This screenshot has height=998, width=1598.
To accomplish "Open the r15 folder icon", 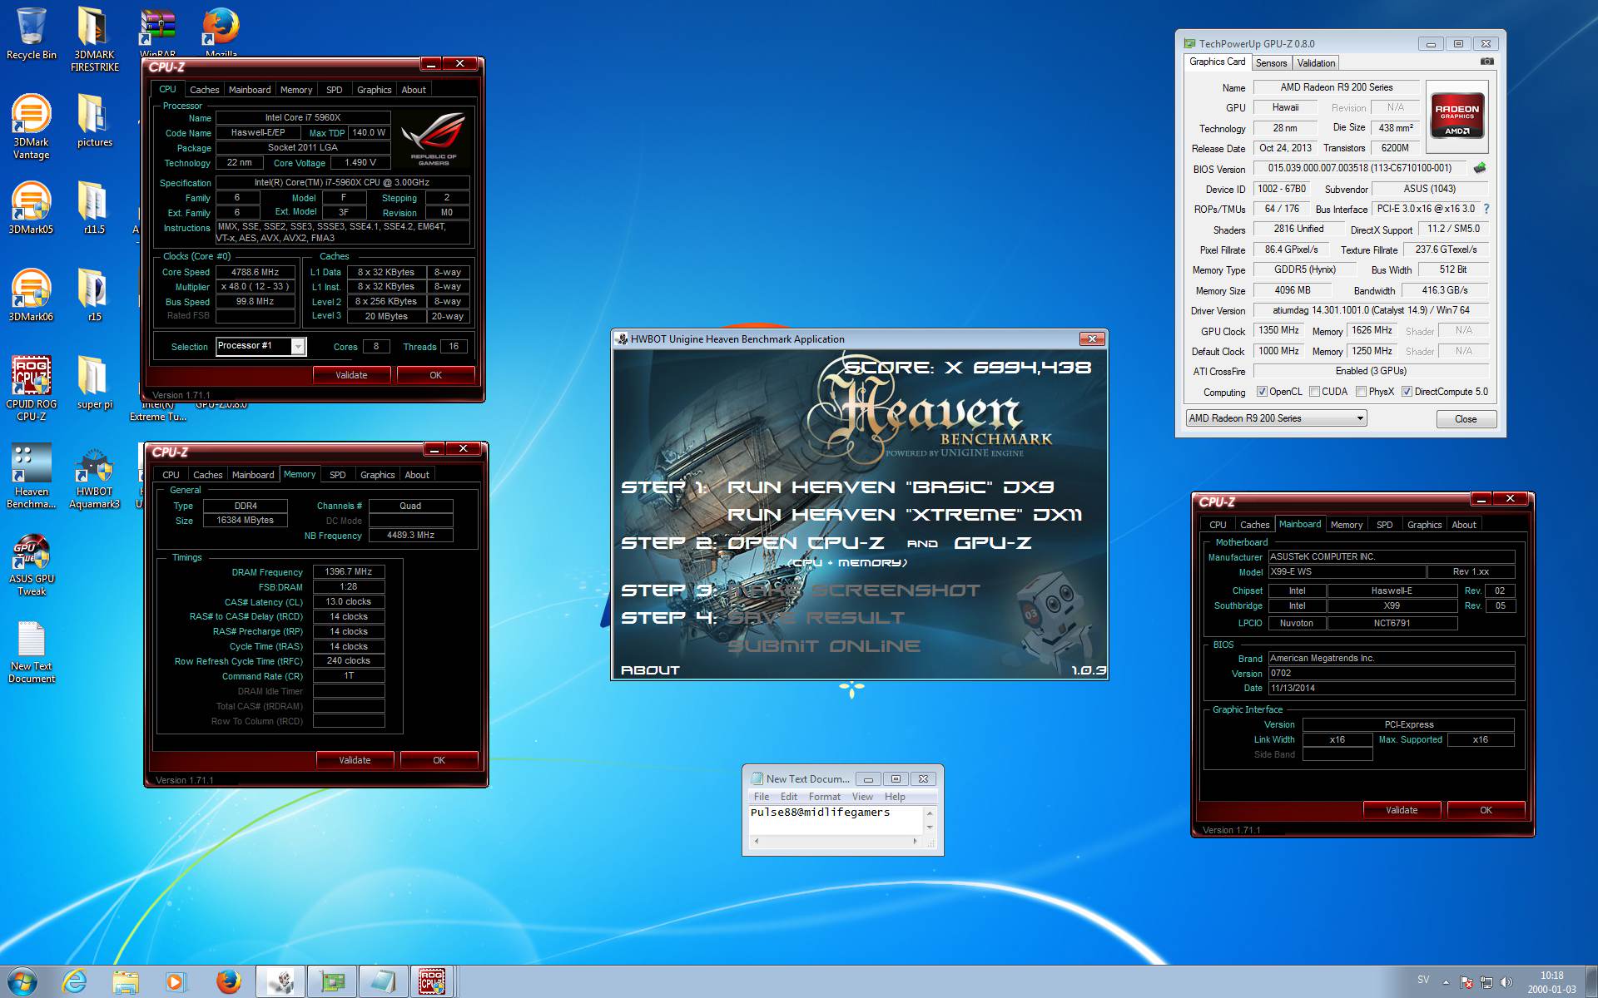I will click(x=94, y=295).
